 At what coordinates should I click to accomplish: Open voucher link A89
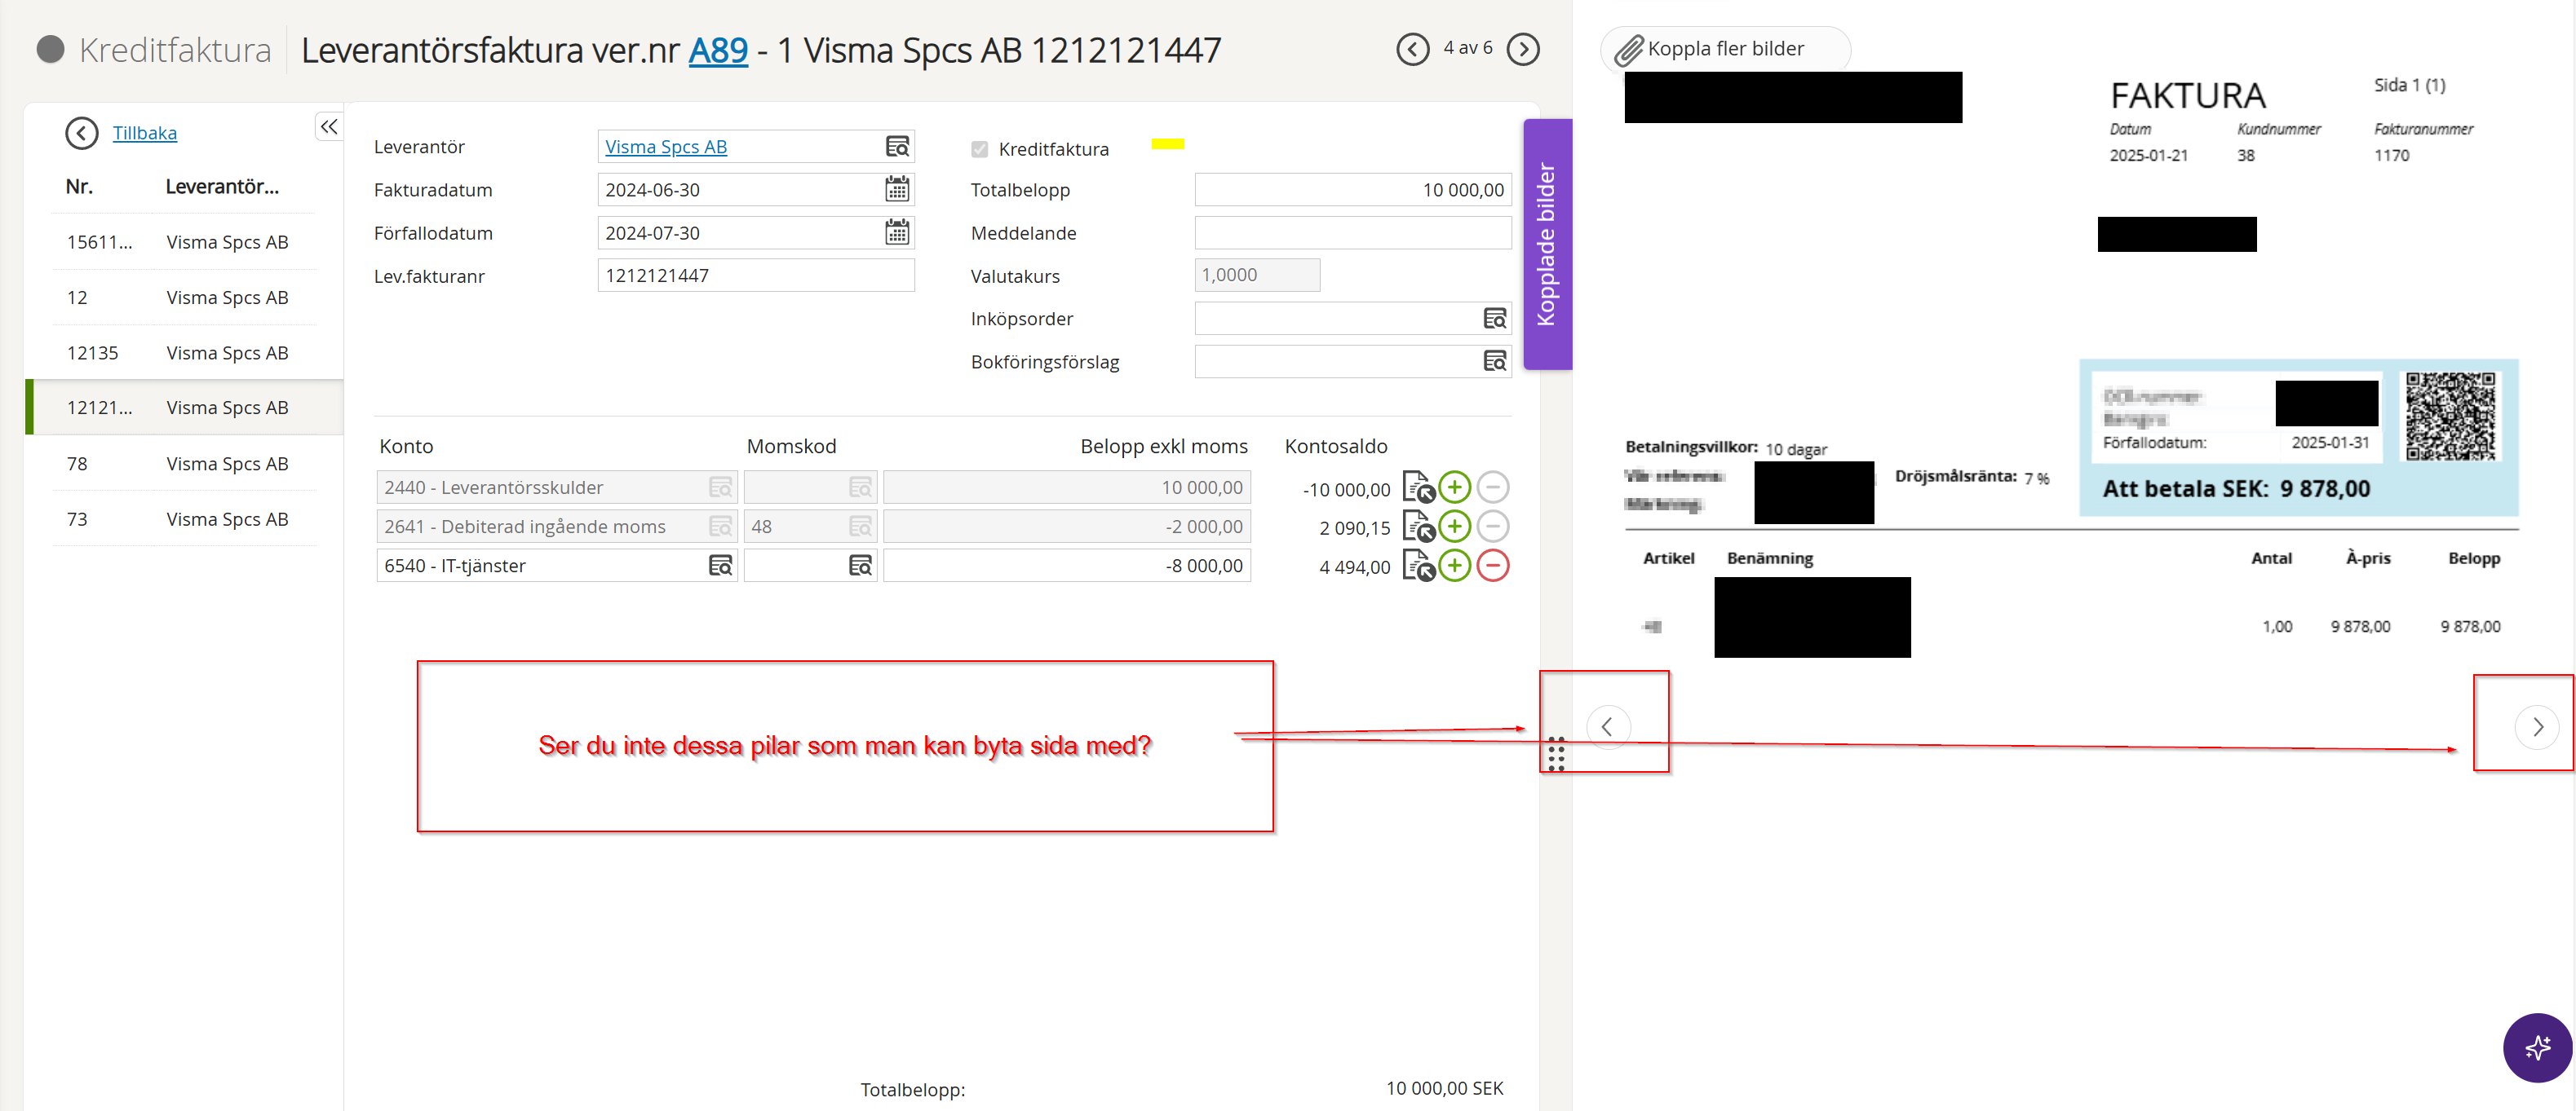pyautogui.click(x=718, y=50)
